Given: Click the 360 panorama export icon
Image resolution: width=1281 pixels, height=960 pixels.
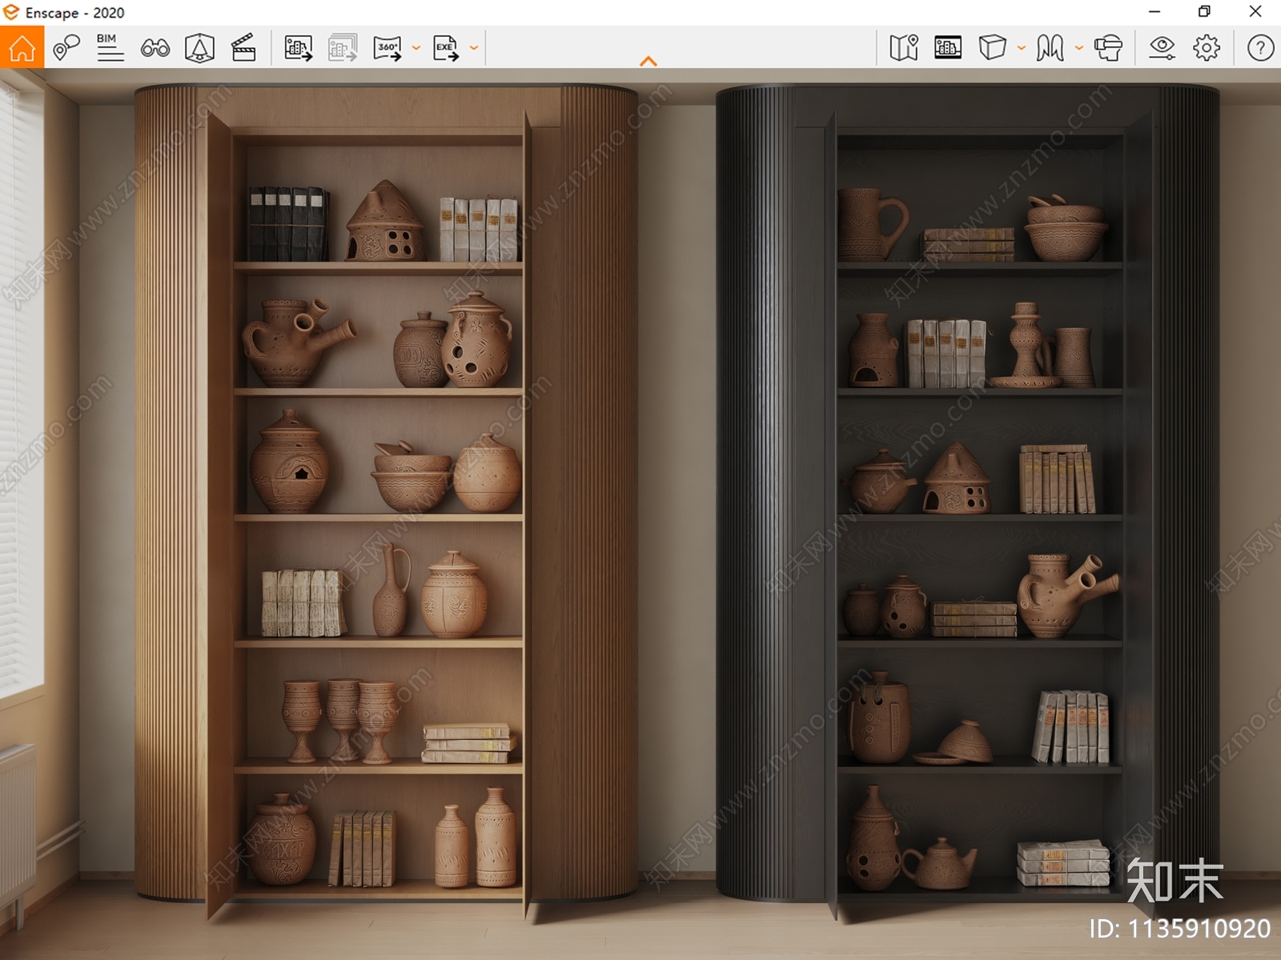Looking at the screenshot, I should (388, 48).
